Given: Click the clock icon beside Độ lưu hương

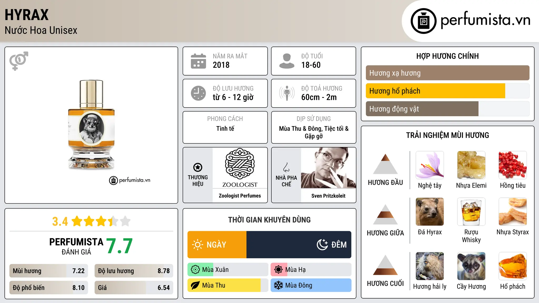Looking at the screenshot, I should (198, 93).
